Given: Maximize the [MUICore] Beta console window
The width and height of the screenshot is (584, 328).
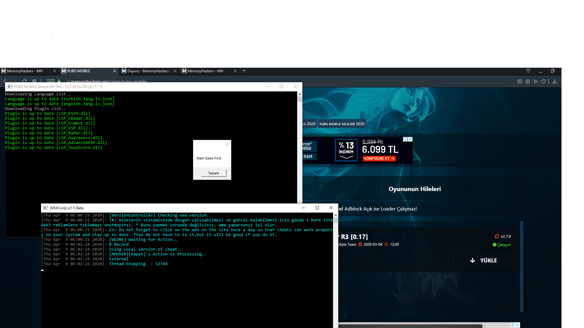Looking at the screenshot, I should [x=317, y=208].
